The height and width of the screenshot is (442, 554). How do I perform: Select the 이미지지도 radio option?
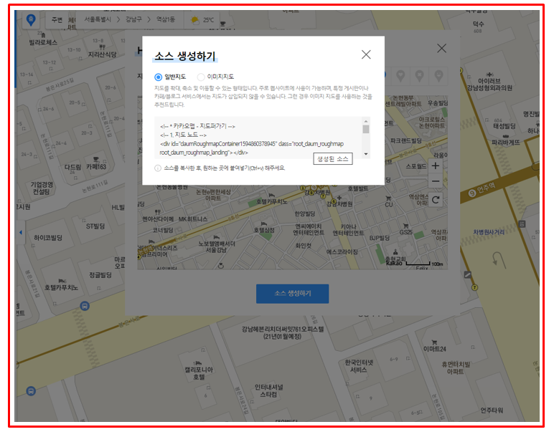tap(201, 77)
